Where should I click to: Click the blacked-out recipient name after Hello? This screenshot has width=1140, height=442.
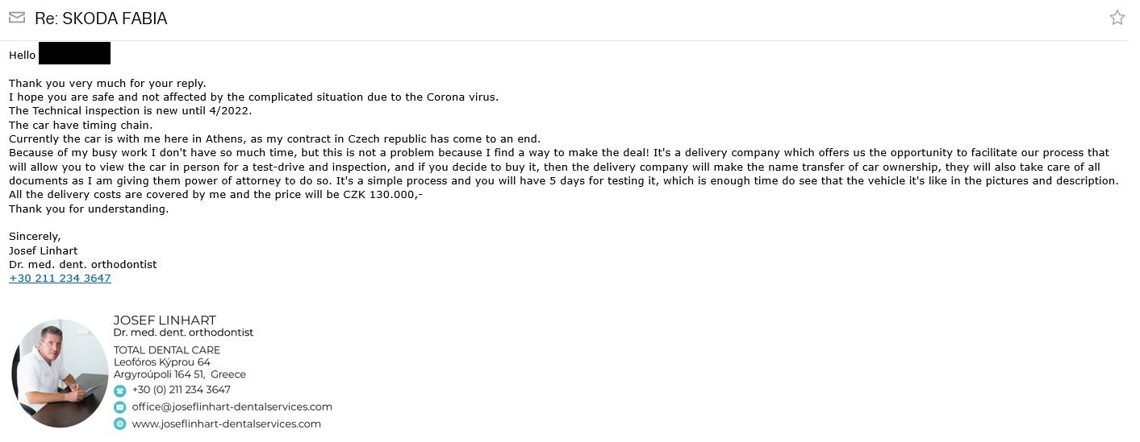pos(74,54)
